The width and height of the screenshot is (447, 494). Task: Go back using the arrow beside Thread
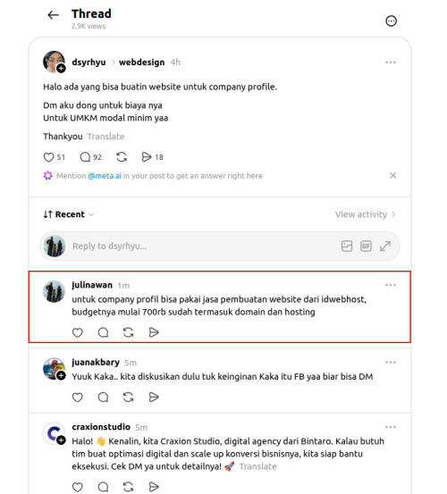point(53,15)
